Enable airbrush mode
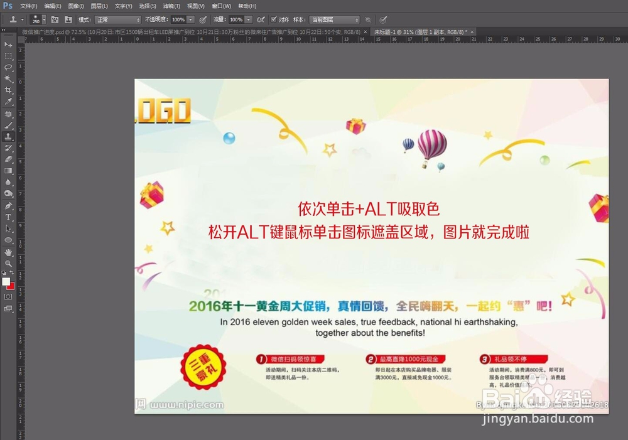The height and width of the screenshot is (440, 628). 261,19
